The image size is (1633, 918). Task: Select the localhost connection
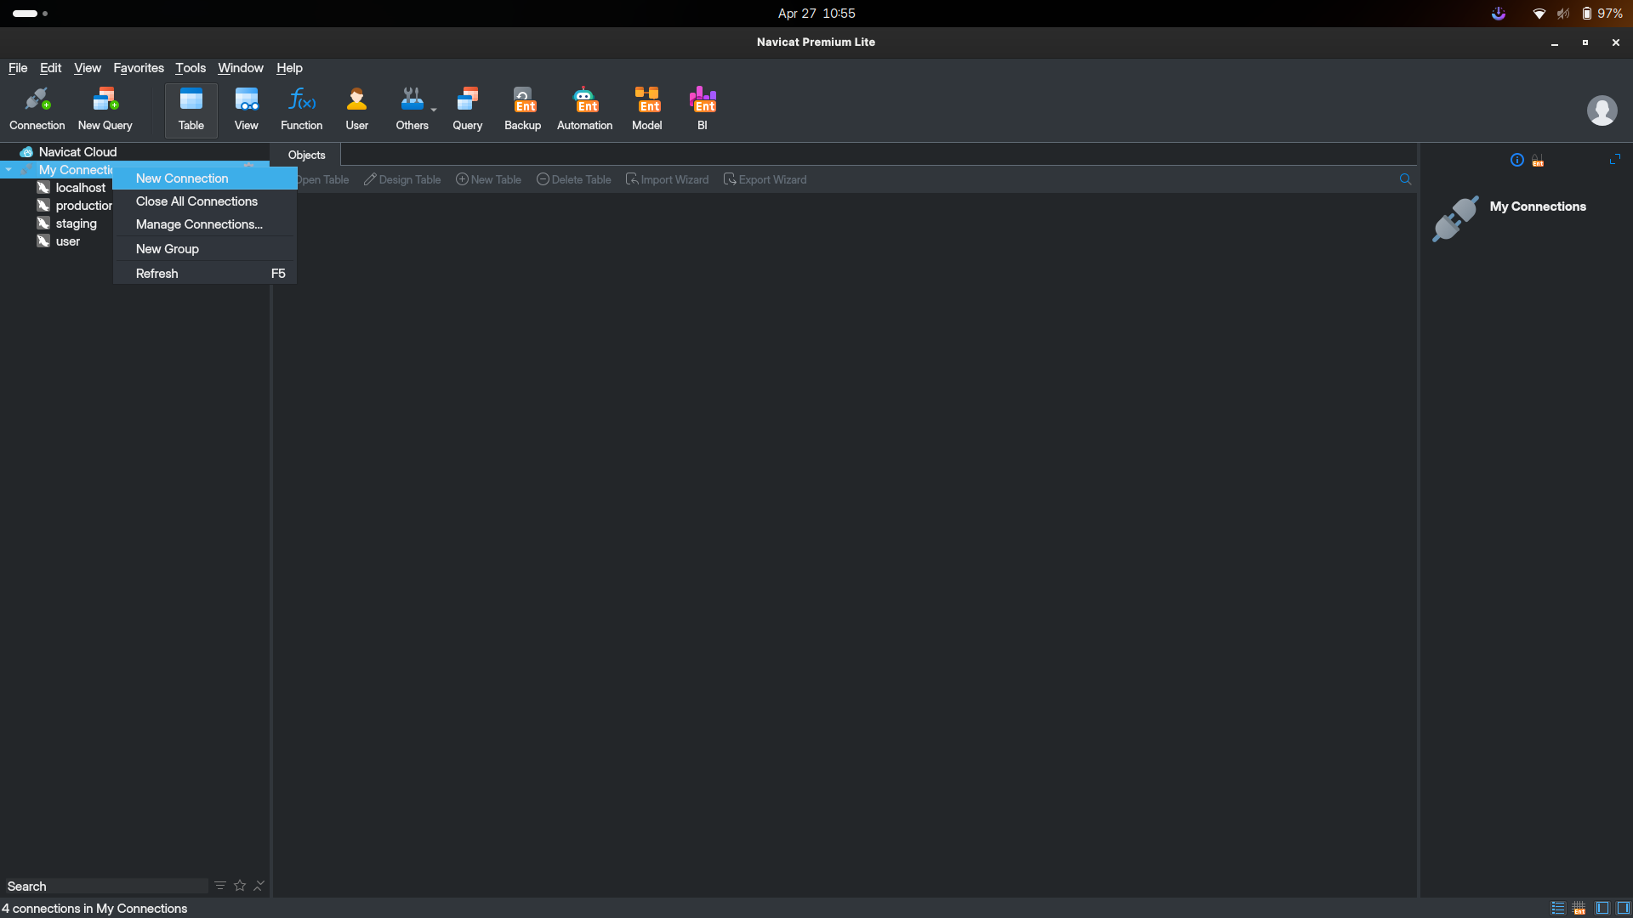[72, 188]
